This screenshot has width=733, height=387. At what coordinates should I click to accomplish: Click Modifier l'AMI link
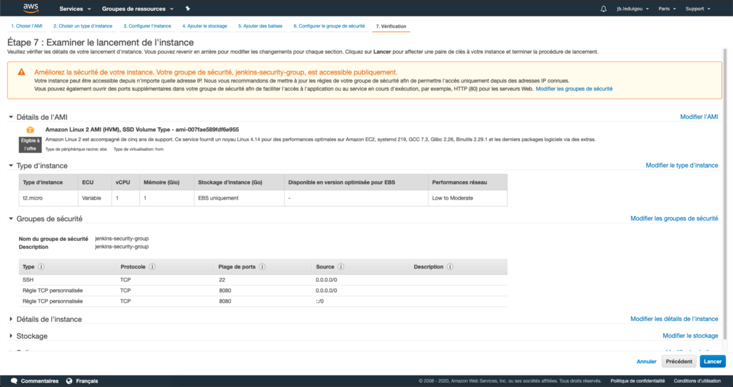click(x=699, y=117)
